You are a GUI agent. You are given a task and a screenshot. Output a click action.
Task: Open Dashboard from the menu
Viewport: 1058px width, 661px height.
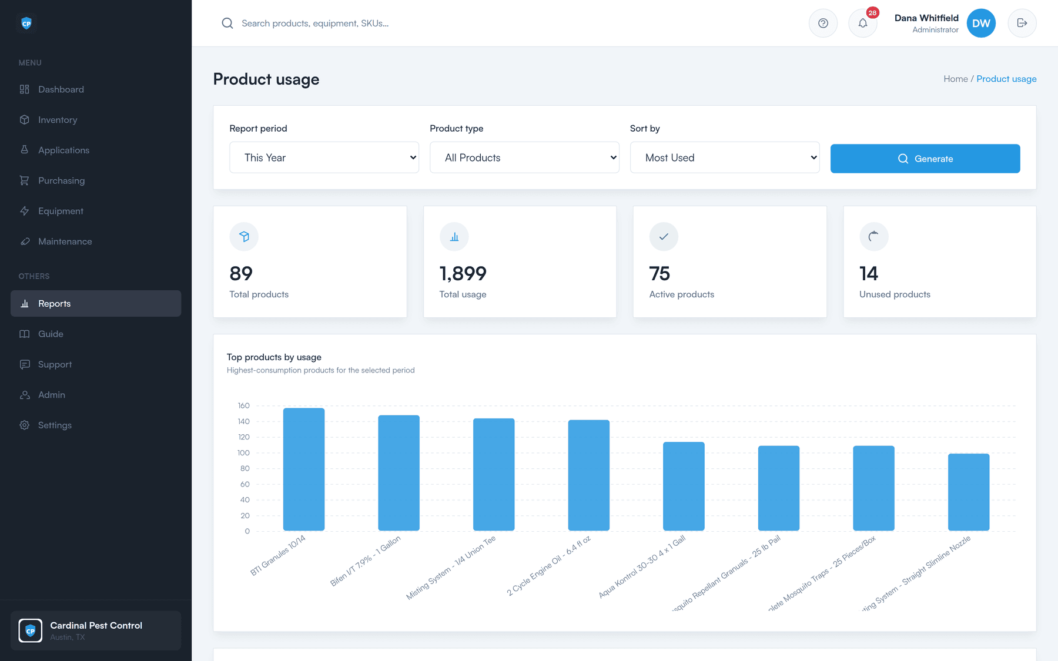point(96,89)
